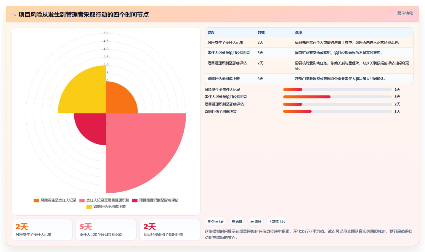The width and height of the screenshot is (425, 252).
Task: Toggle legend item 风险发生至责任人记录
Action: pos(55,200)
